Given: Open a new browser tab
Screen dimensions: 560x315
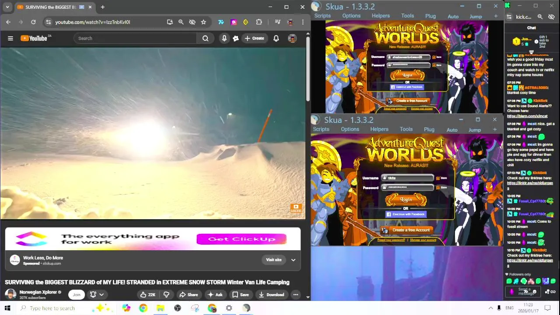Looking at the screenshot, I should click(x=102, y=7).
